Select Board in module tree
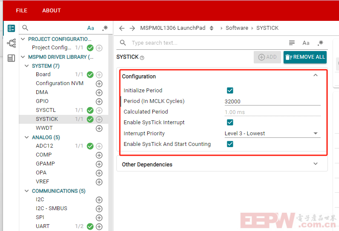This screenshot has width=339, height=231. (x=43, y=74)
